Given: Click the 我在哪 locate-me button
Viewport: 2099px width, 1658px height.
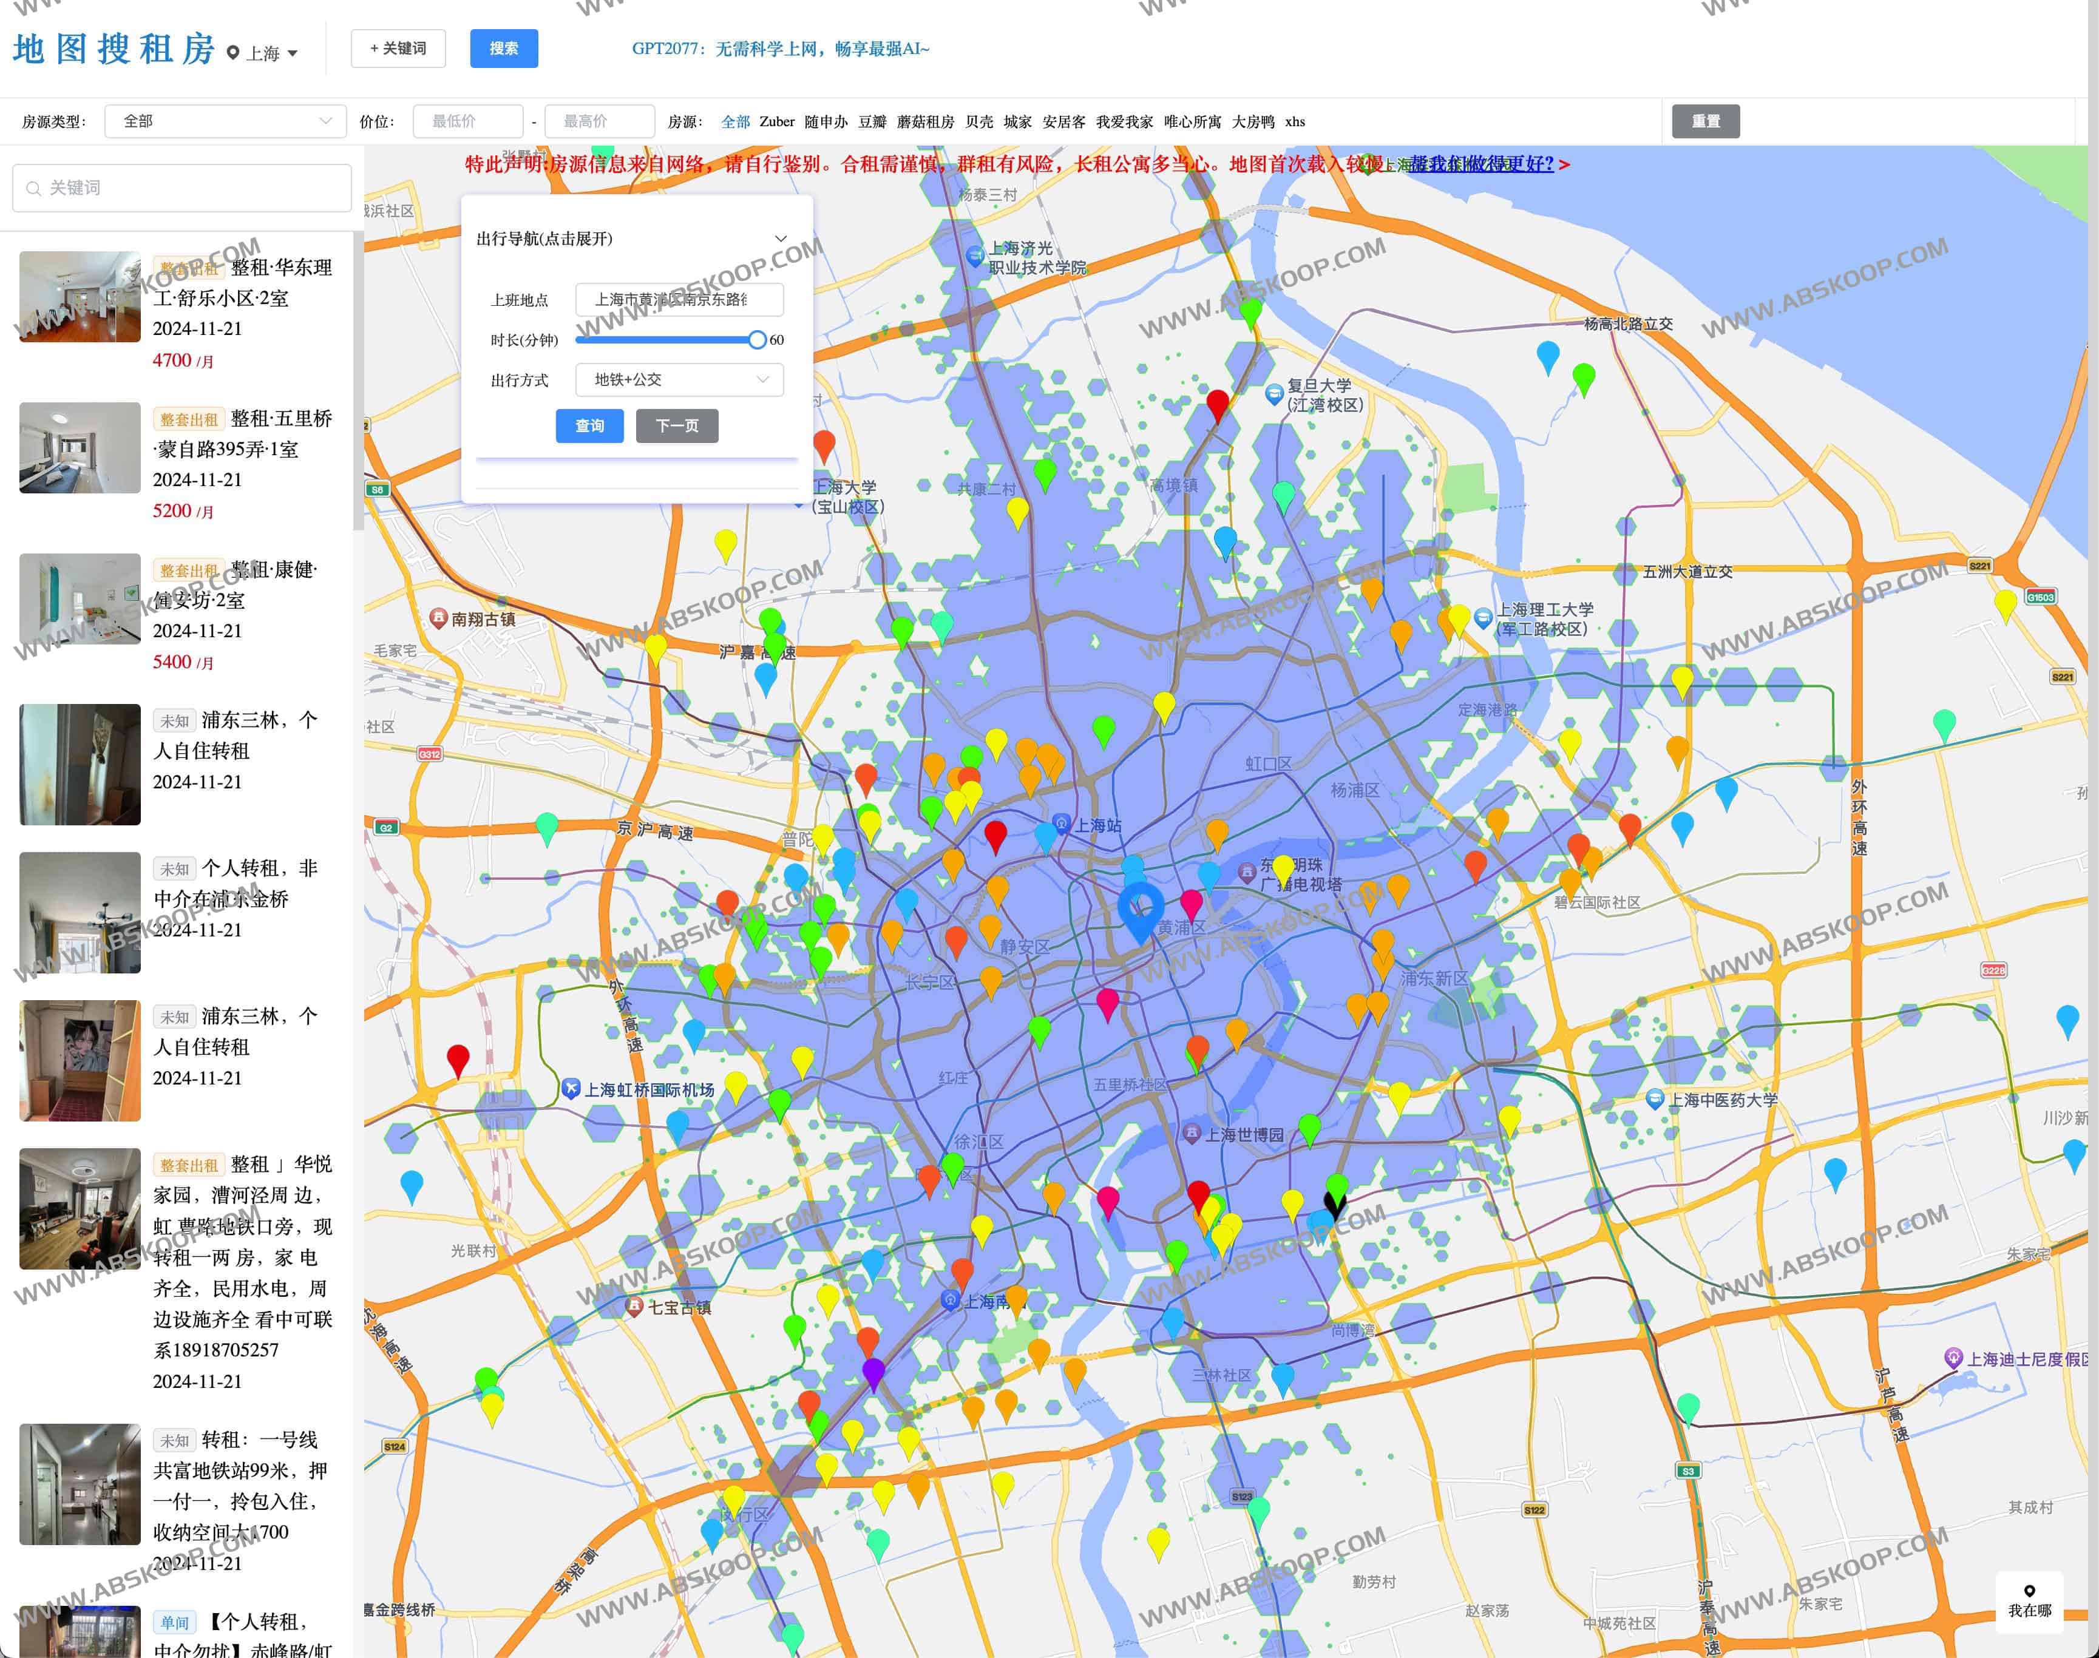Looking at the screenshot, I should pyautogui.click(x=2029, y=1601).
